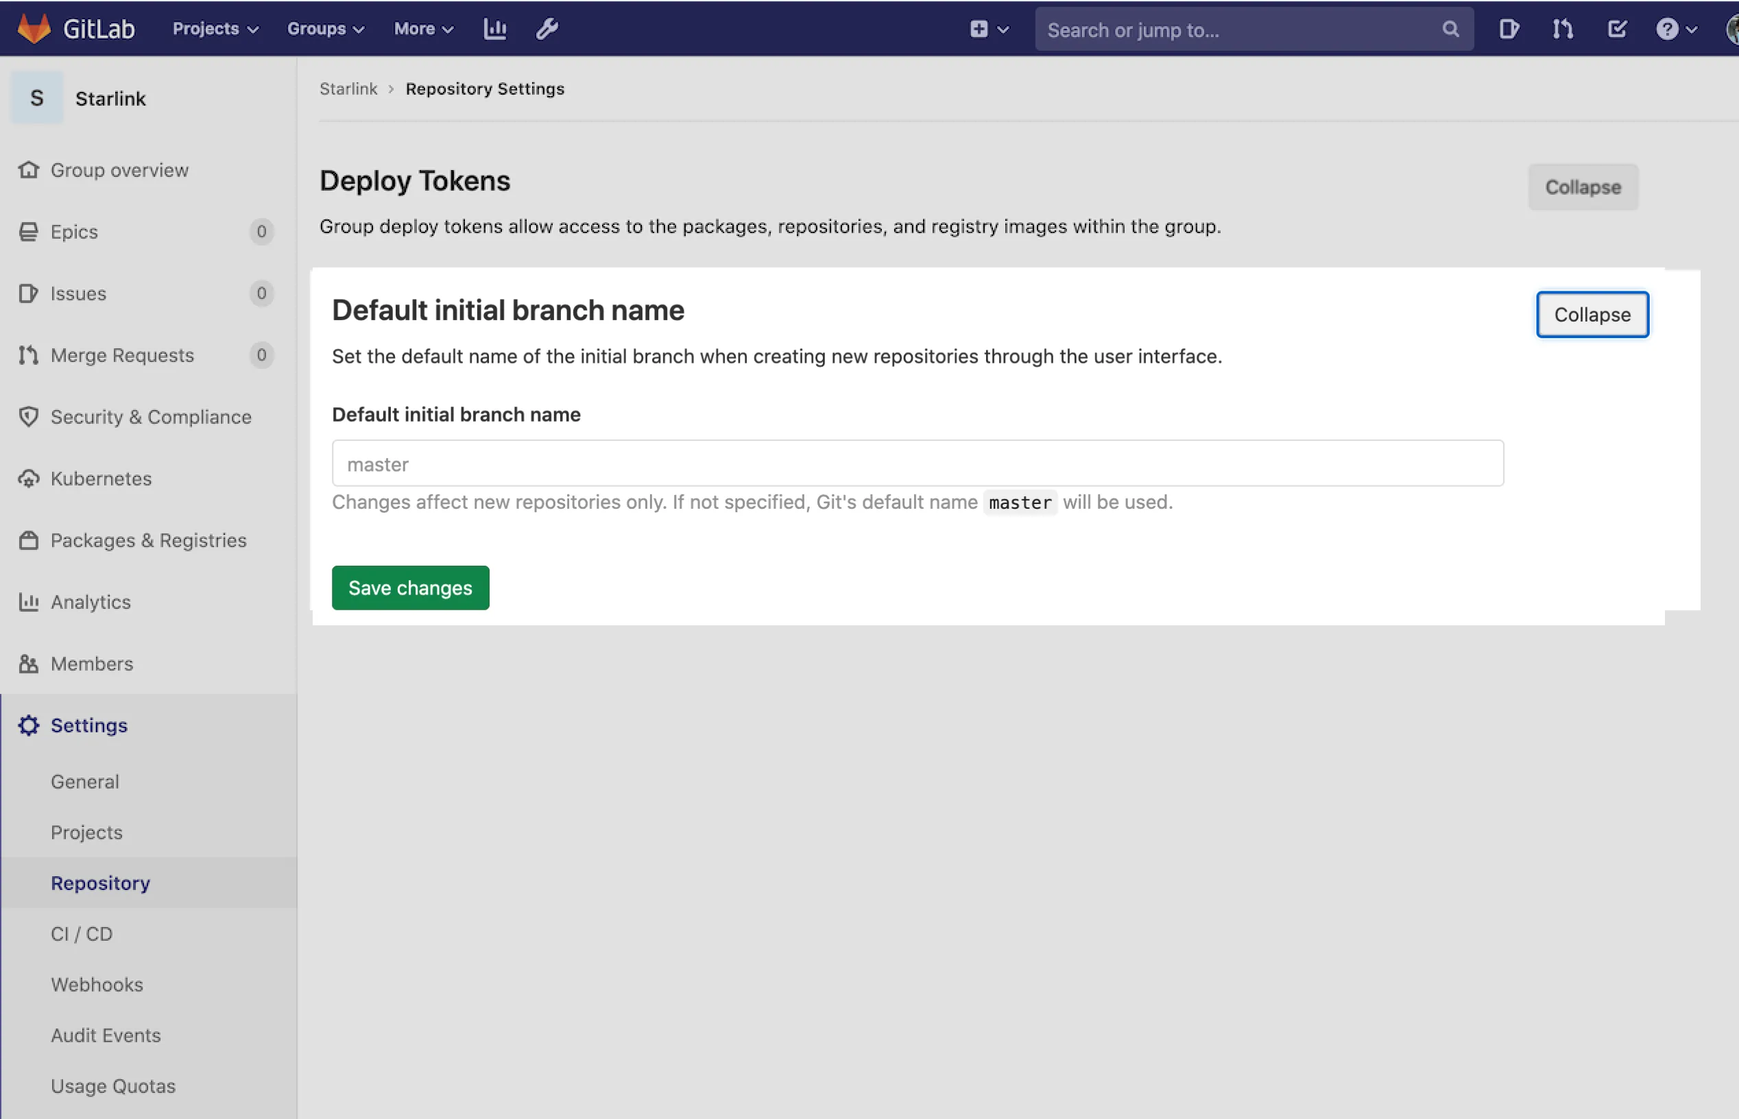Click the search magnifier icon

click(x=1450, y=29)
